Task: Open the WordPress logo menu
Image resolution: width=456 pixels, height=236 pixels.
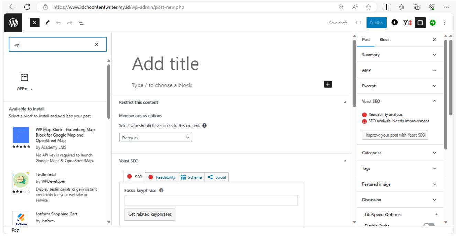Action: [14, 22]
